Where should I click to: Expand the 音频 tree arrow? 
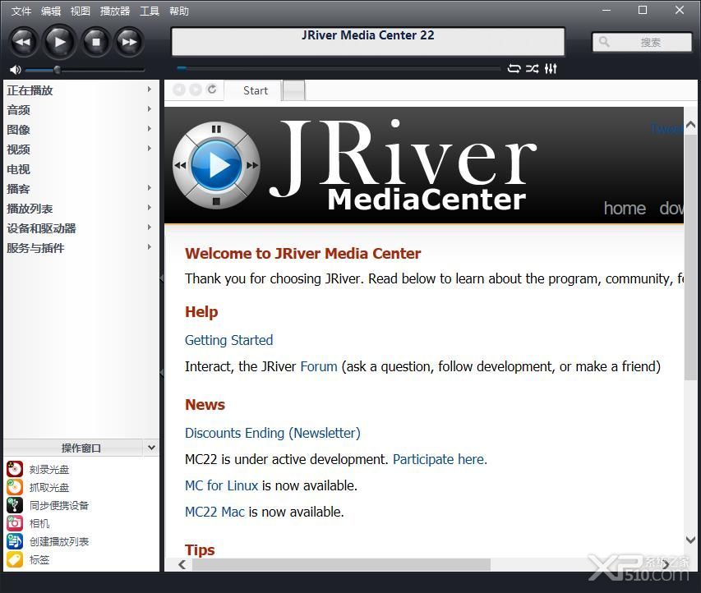(x=150, y=109)
